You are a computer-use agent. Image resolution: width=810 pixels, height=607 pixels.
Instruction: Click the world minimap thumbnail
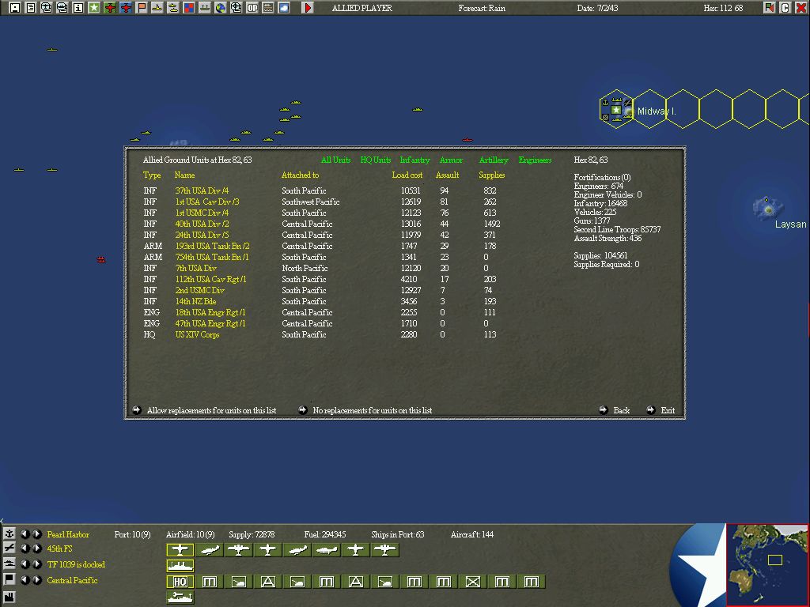coord(767,564)
